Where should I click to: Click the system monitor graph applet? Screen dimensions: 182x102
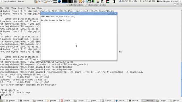click(67, 1)
